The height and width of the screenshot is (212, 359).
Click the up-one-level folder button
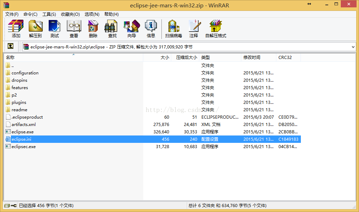pyautogui.click(x=11, y=46)
